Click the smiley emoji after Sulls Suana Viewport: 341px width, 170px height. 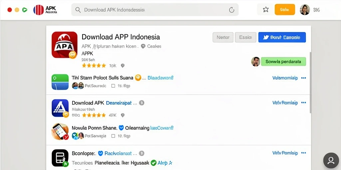click(x=138, y=77)
